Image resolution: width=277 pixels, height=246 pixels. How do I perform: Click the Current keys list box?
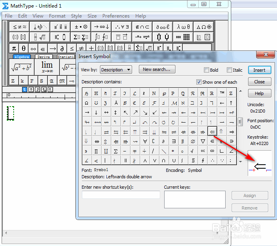[x=195, y=200]
